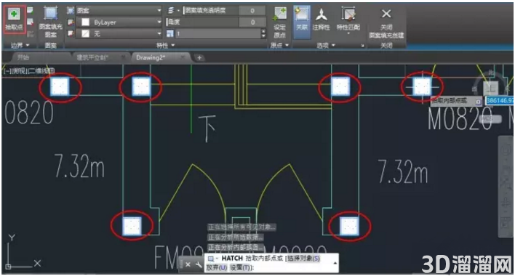Click the command line wrench customize icon
The image size is (515, 276).
[199, 264]
